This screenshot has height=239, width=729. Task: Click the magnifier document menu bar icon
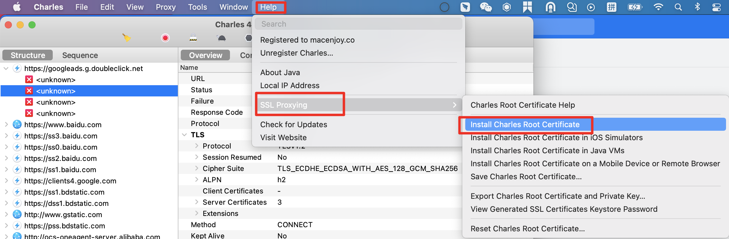coord(572,7)
